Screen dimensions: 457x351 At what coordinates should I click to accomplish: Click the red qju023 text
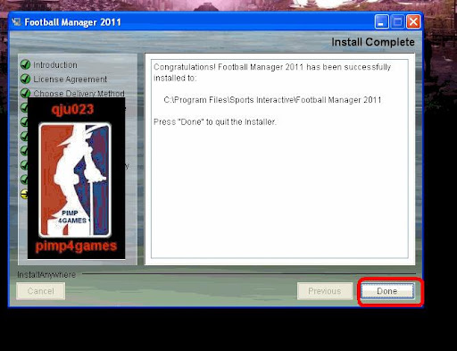tap(72, 110)
